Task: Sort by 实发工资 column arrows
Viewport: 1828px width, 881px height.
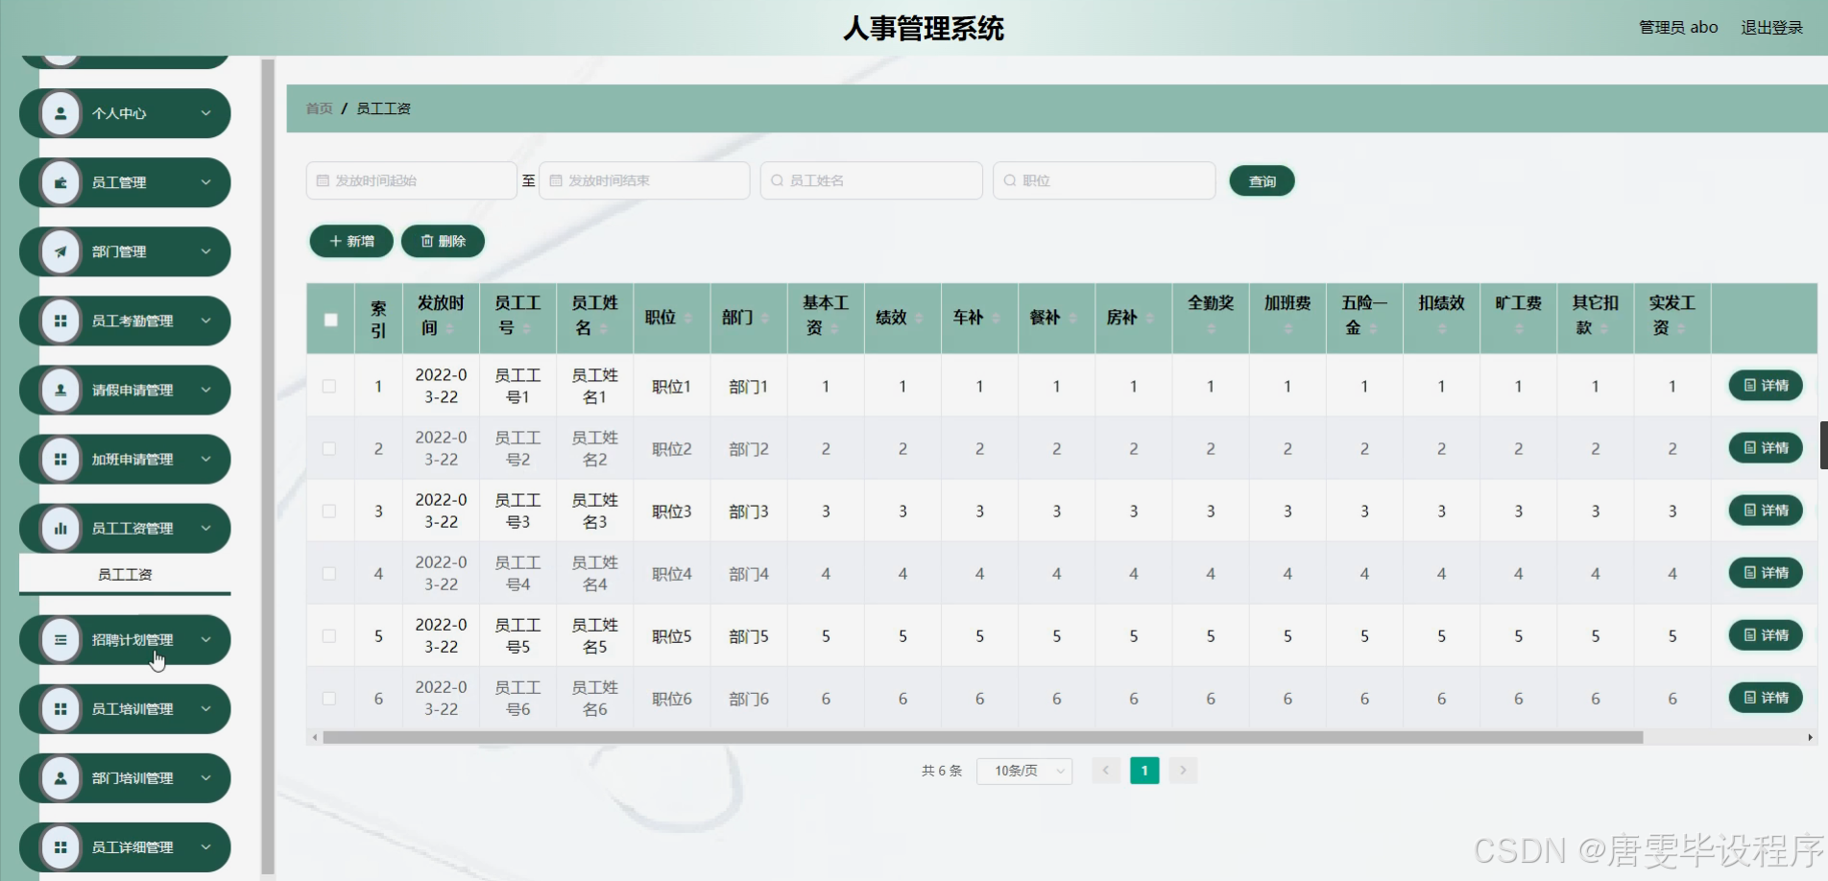Action: click(x=1681, y=329)
